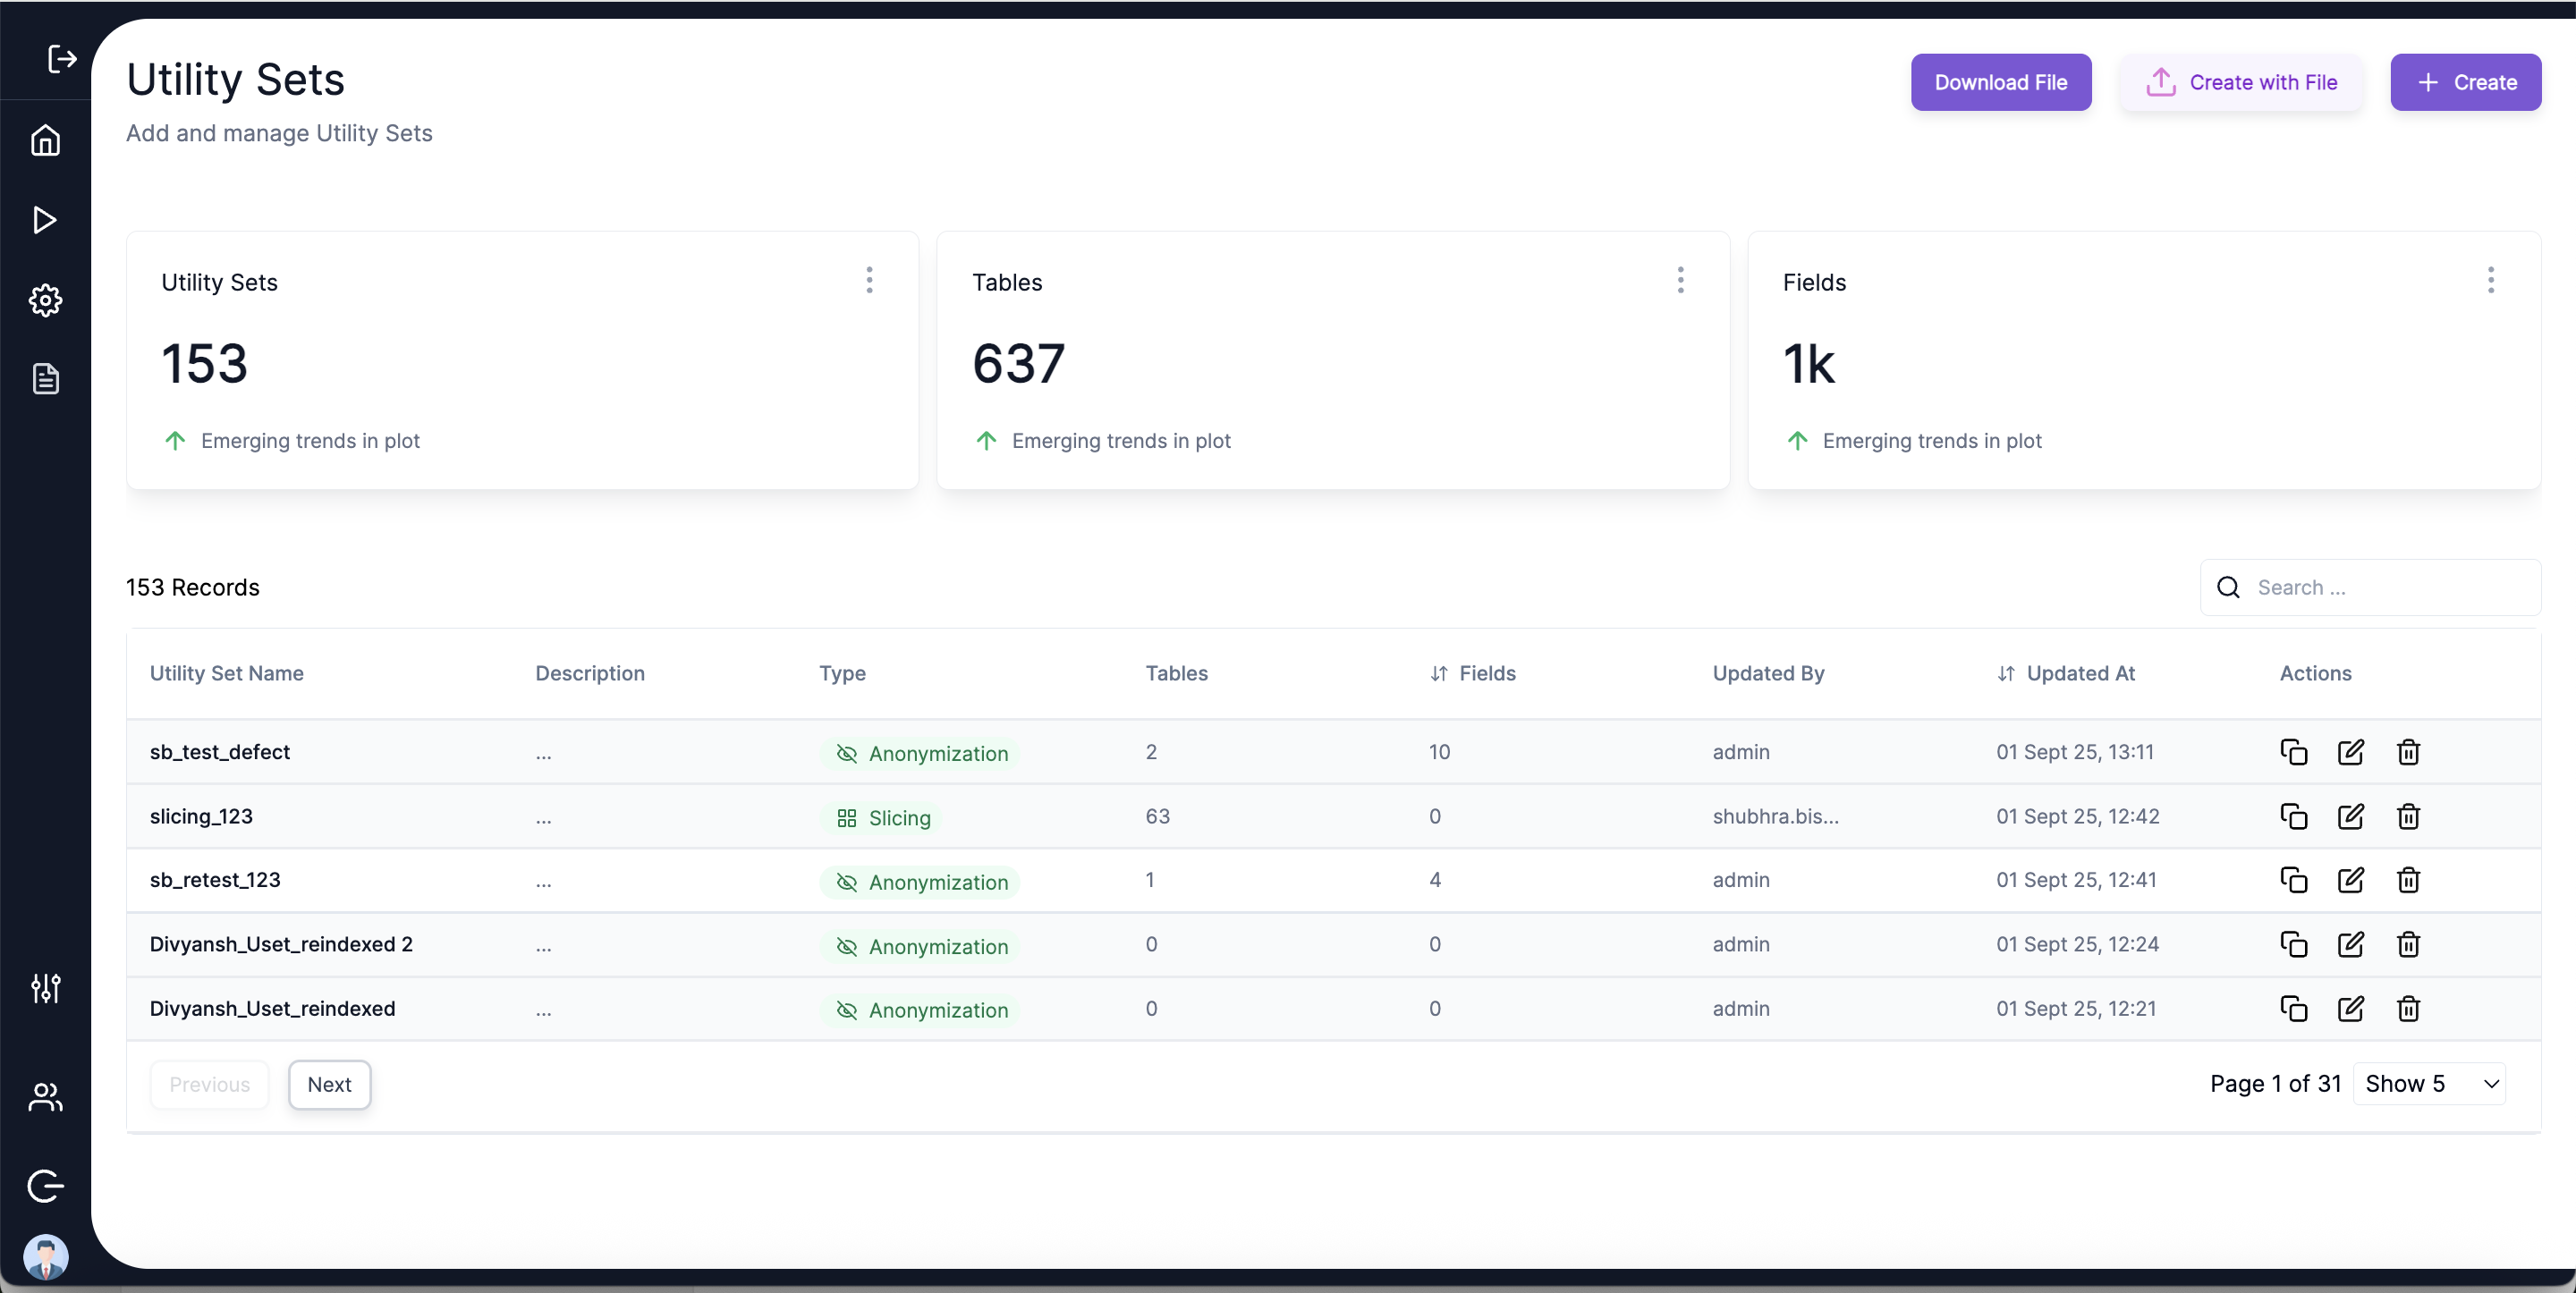Sort by Updated At column
This screenshot has width=2576, height=1293.
tap(2066, 673)
